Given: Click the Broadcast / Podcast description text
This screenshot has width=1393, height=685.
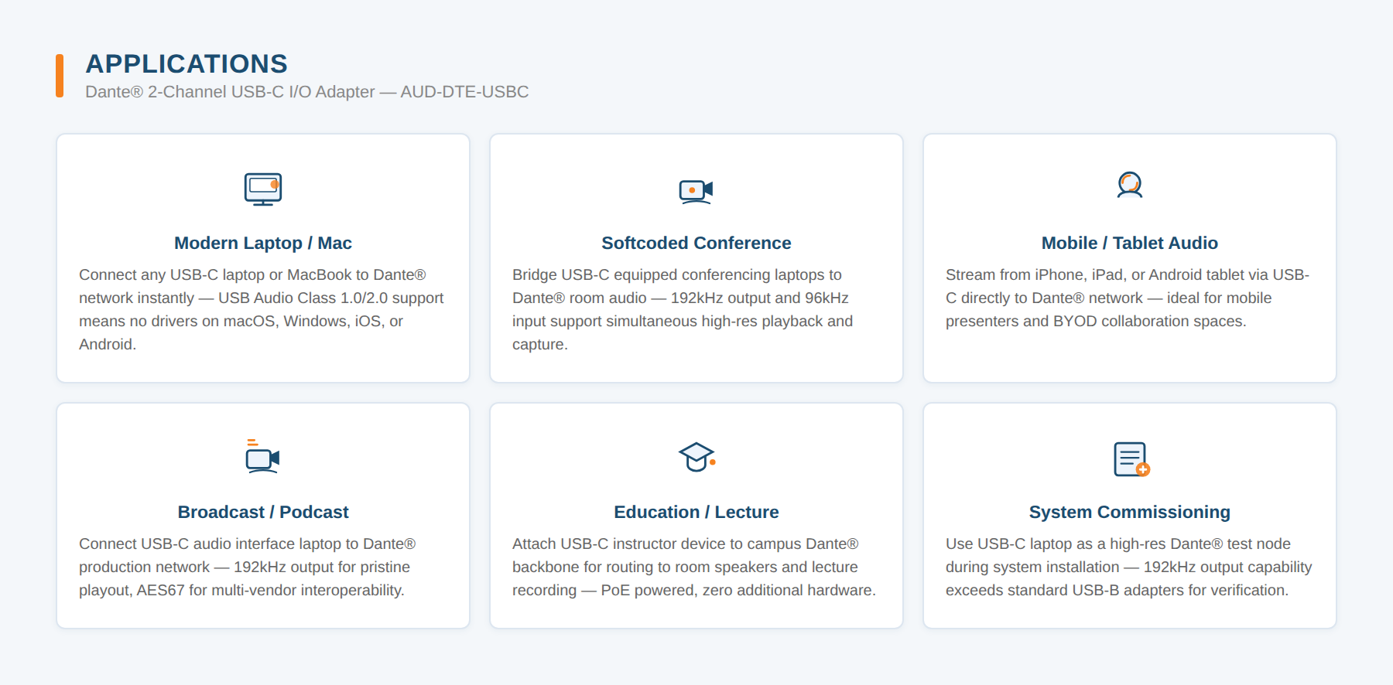Looking at the screenshot, I should pos(248,567).
